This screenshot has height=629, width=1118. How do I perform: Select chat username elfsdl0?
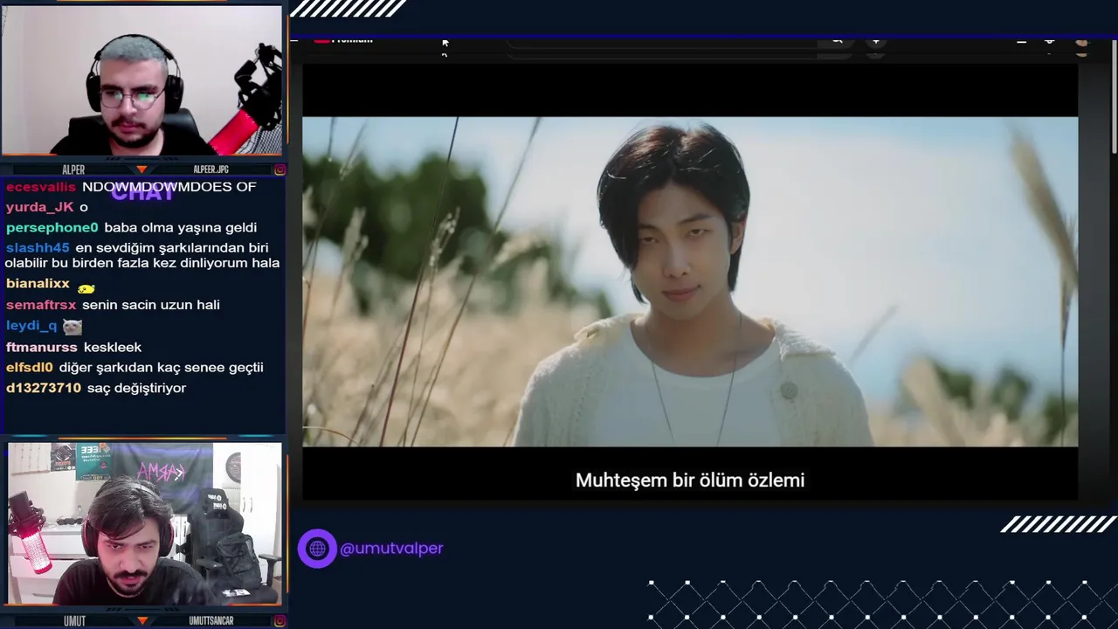pyautogui.click(x=30, y=368)
